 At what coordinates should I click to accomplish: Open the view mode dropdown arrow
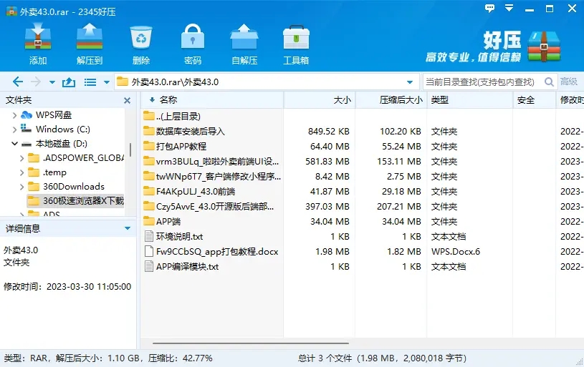(107, 82)
